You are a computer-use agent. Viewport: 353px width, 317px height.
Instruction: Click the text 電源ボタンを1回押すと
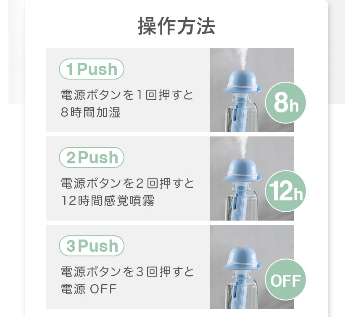tap(127, 95)
